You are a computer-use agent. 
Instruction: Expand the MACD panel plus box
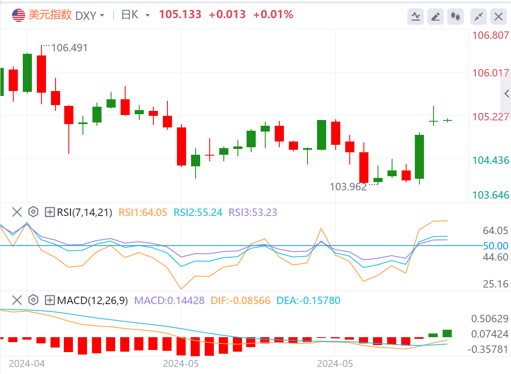pos(50,300)
